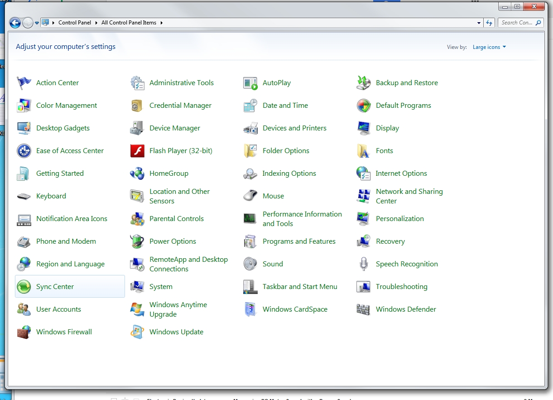Open the Parental Controls link
This screenshot has width=553, height=400.
[177, 219]
